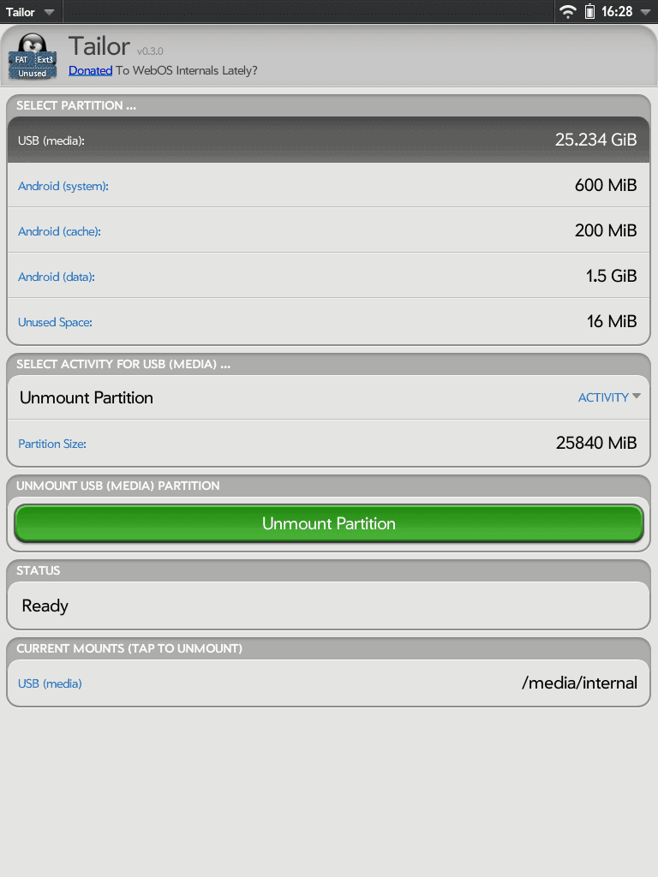658x877 pixels.
Task: Tap the Partition Size value 25840 MiB
Action: [596, 443]
